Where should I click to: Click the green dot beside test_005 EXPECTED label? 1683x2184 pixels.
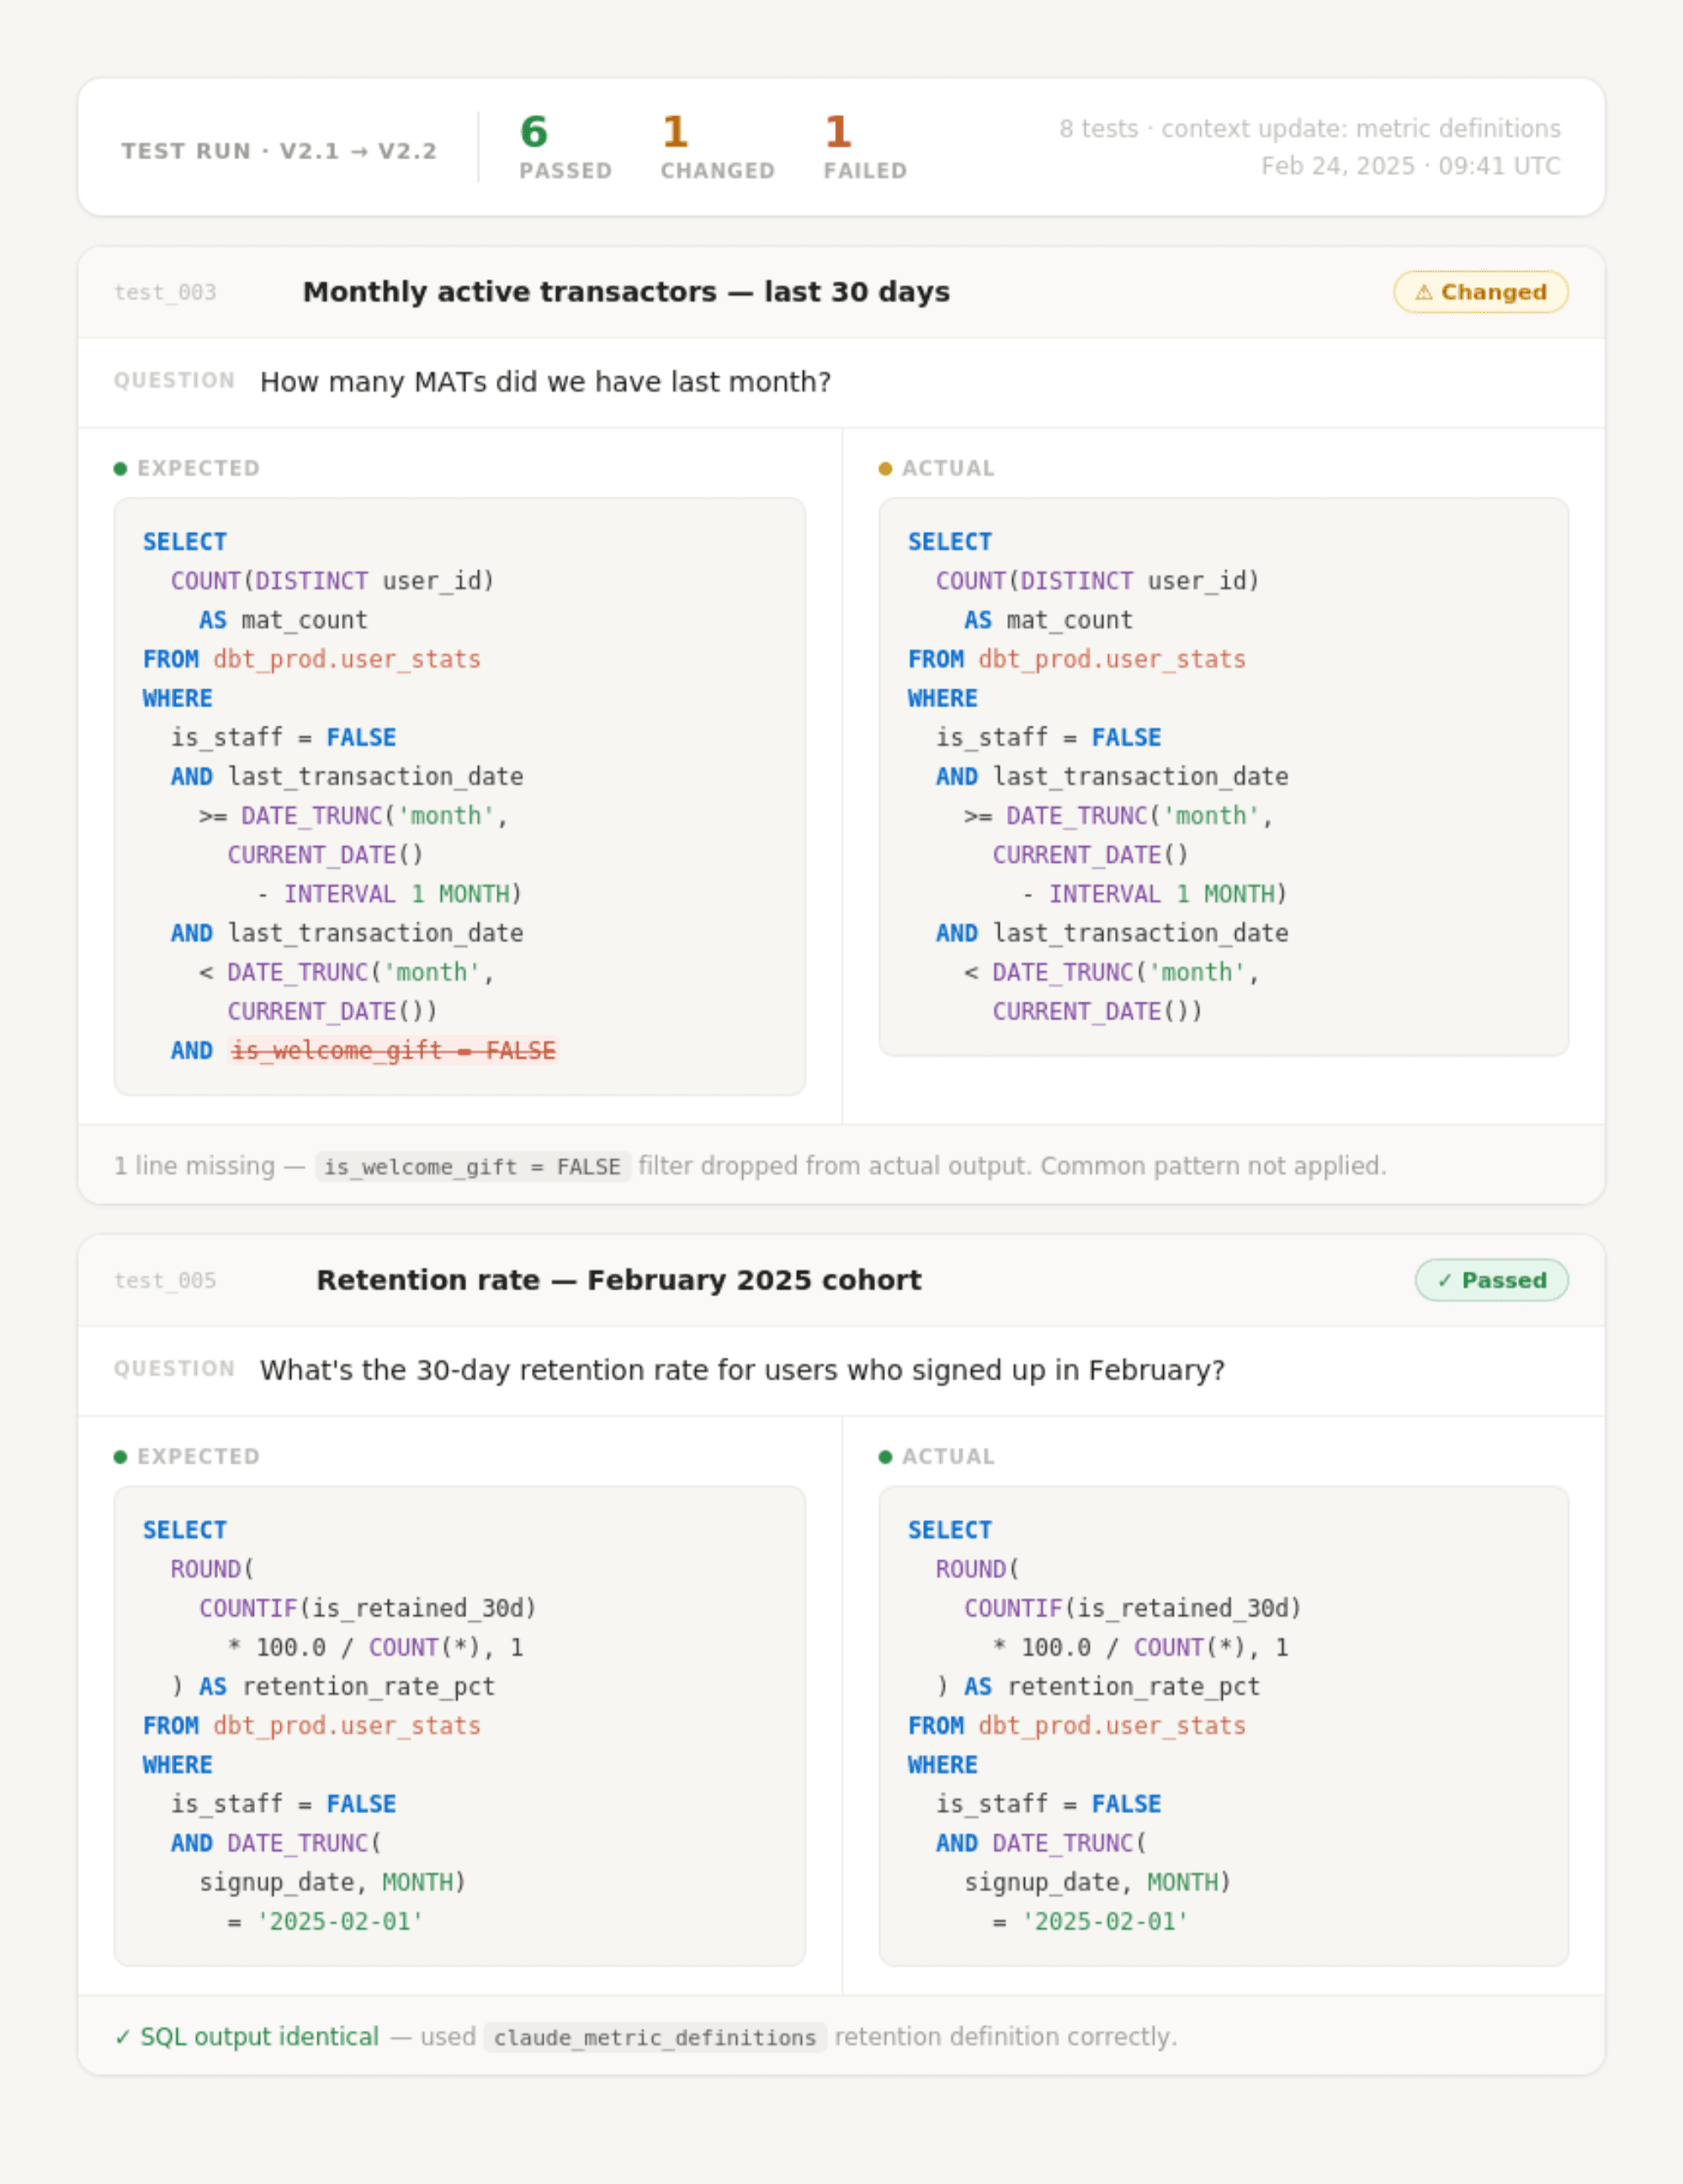click(x=120, y=1457)
